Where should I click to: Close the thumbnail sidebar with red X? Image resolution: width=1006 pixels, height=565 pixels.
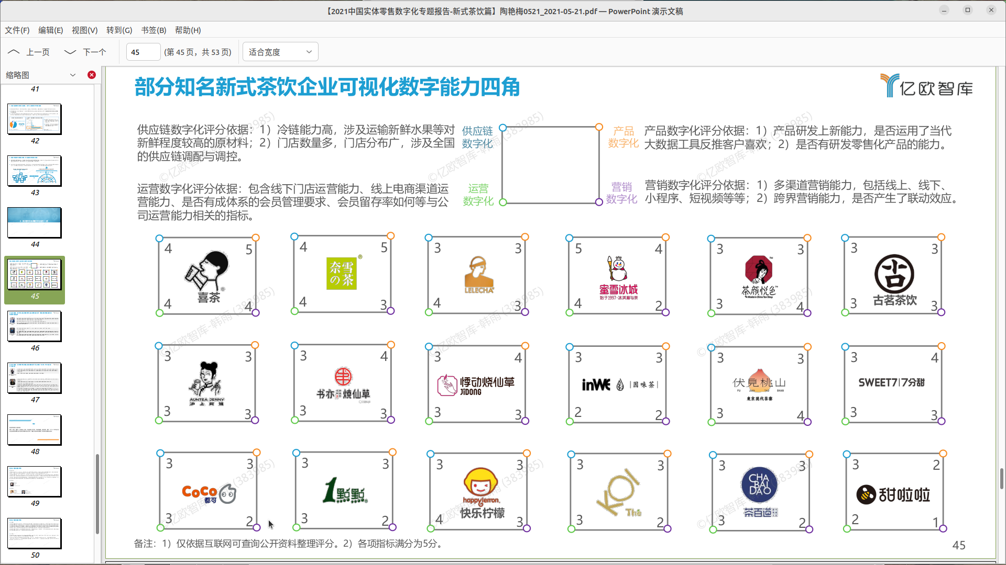point(92,75)
